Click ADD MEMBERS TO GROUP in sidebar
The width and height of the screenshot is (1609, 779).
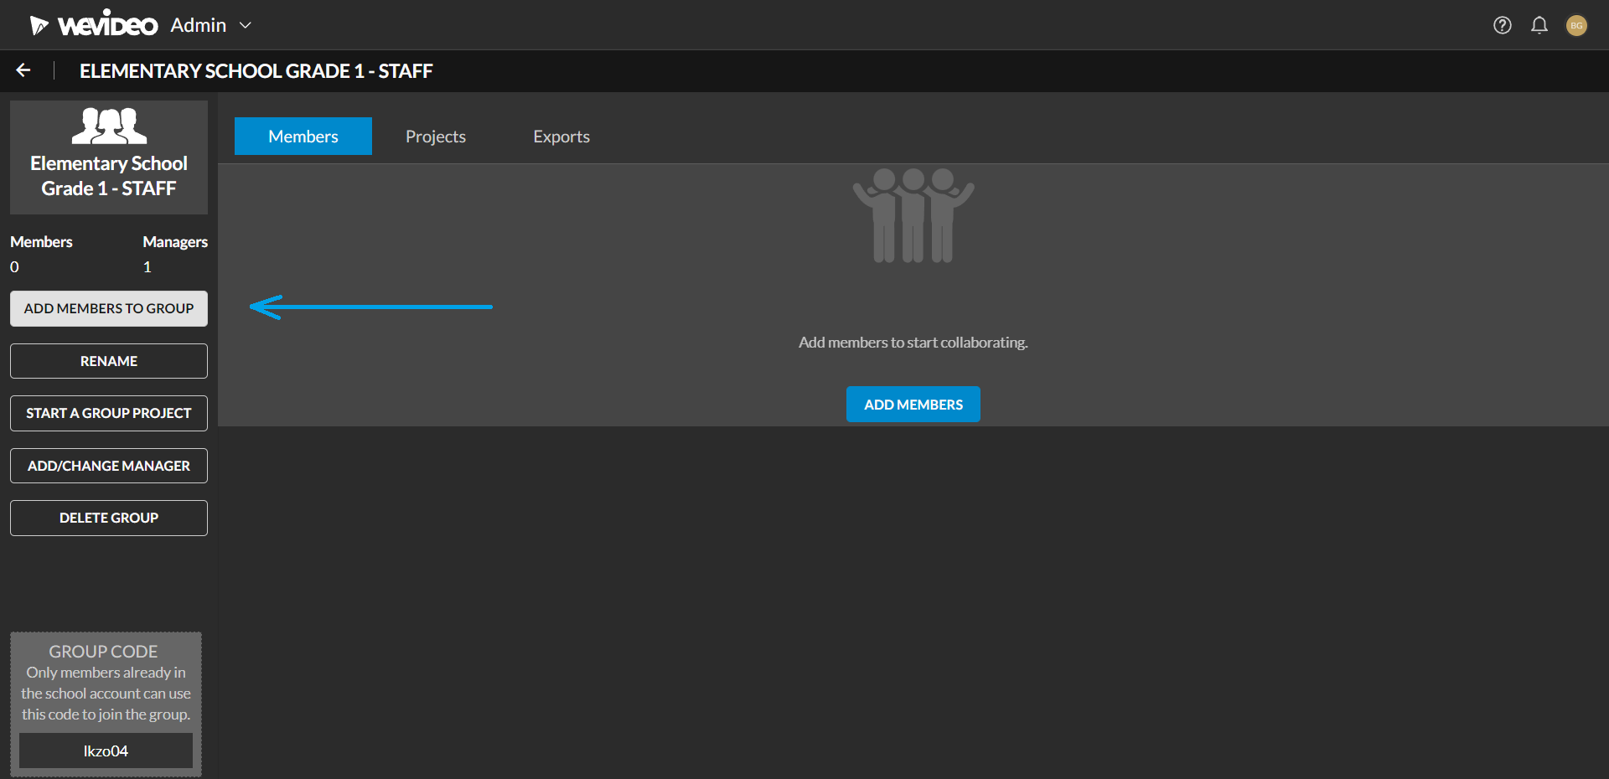[x=108, y=308]
